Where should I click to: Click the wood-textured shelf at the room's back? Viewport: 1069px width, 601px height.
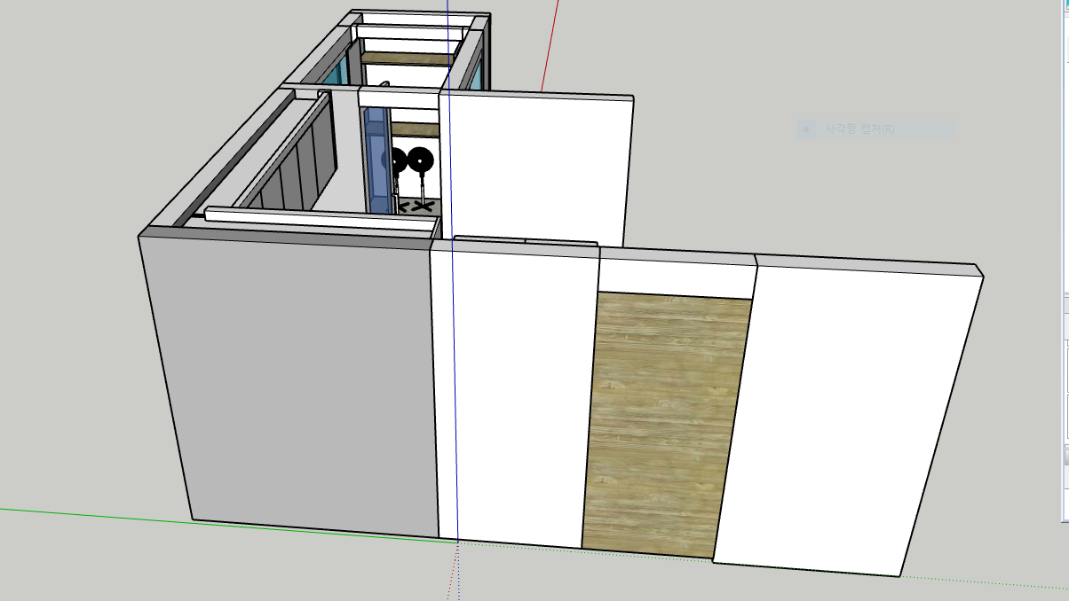408,59
